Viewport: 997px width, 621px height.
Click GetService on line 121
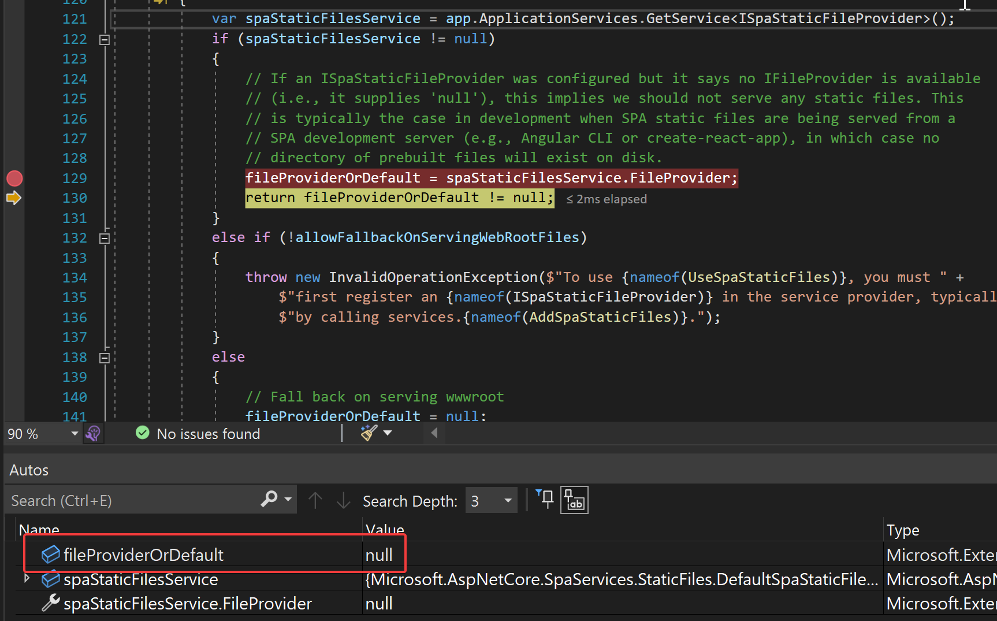(x=687, y=18)
